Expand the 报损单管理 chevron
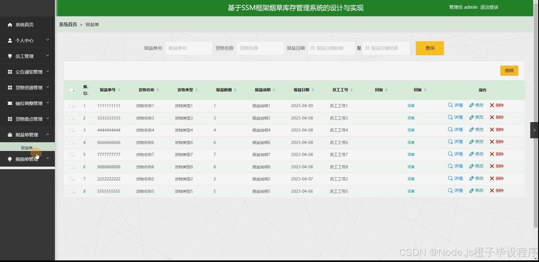This screenshot has width=539, height=262. (x=48, y=158)
